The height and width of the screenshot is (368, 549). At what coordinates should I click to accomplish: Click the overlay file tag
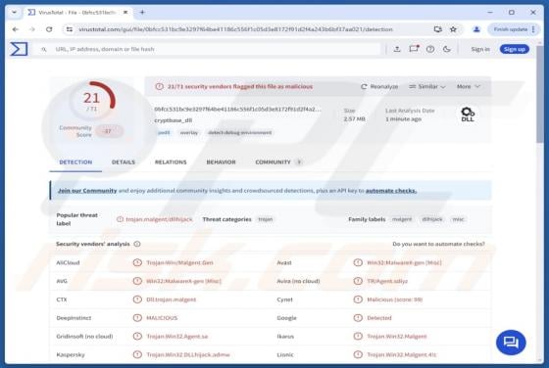click(189, 132)
